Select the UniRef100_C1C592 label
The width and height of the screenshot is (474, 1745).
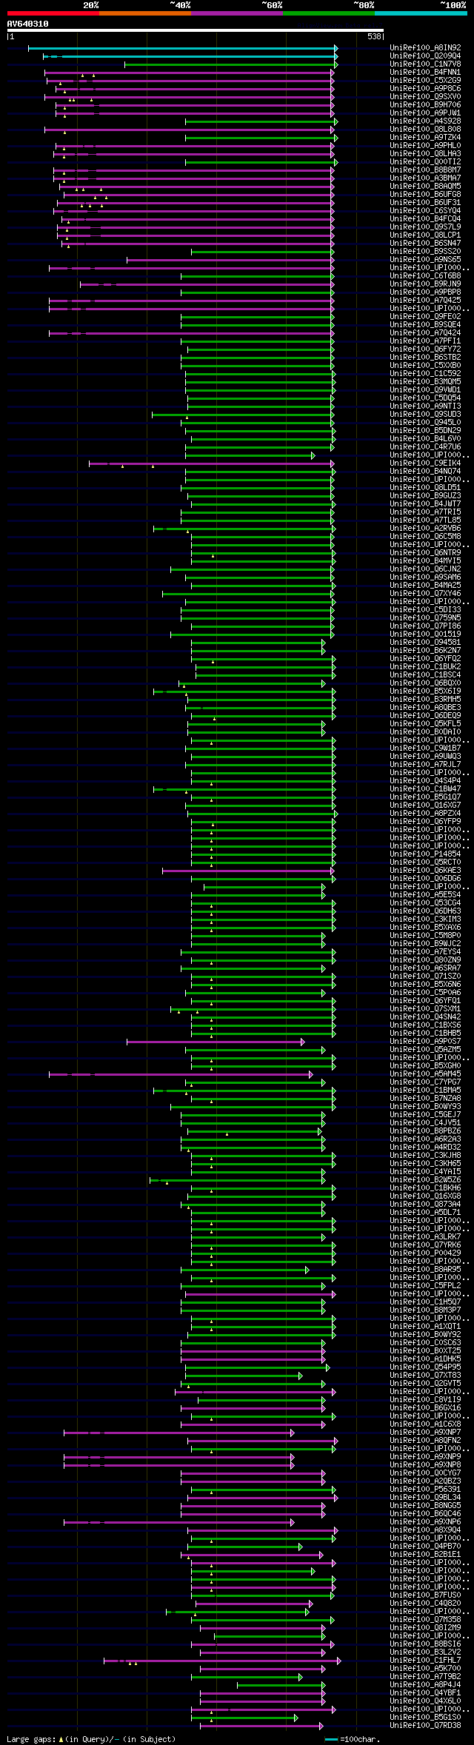(x=425, y=374)
